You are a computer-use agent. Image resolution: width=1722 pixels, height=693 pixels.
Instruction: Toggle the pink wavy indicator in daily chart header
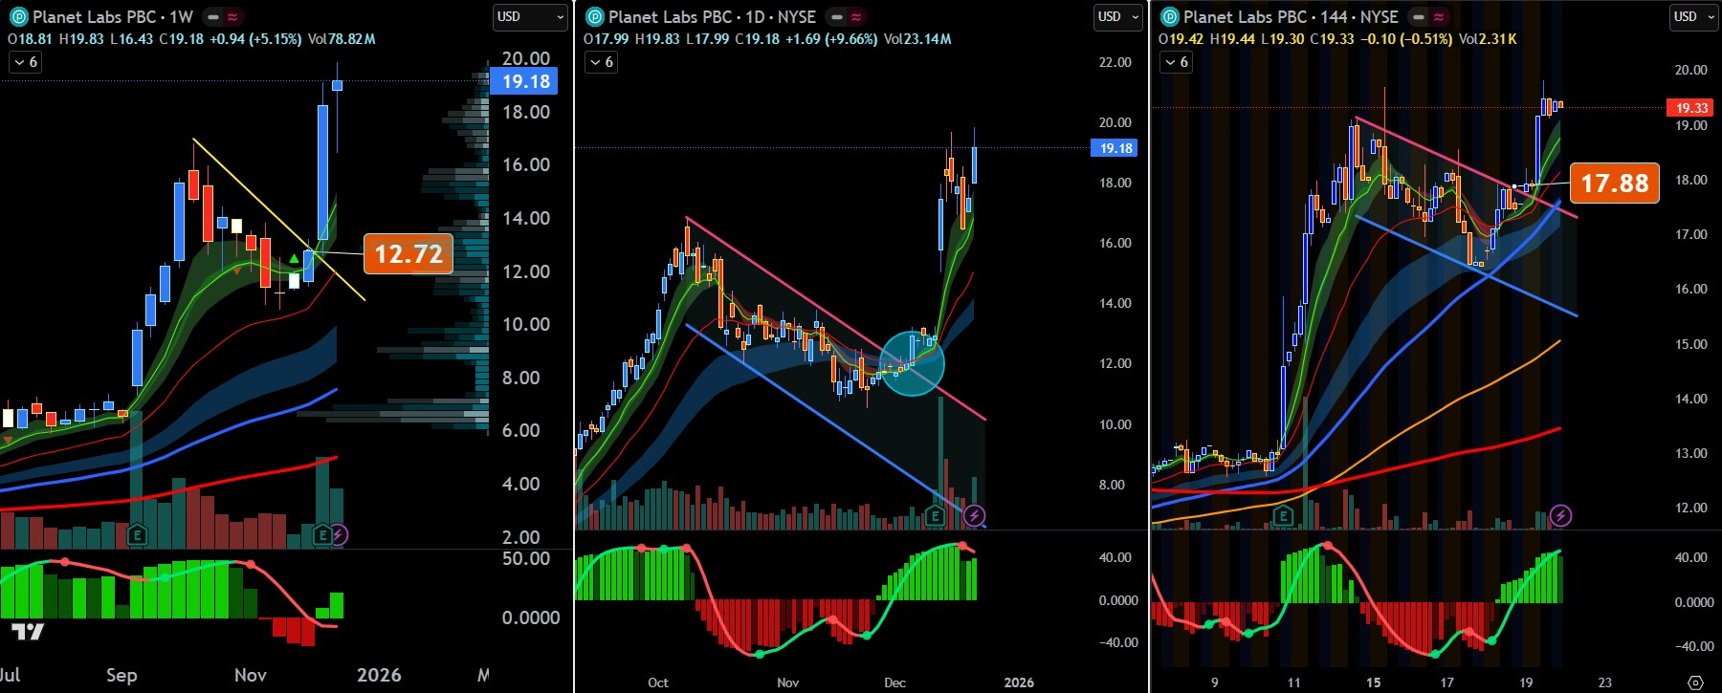856,17
